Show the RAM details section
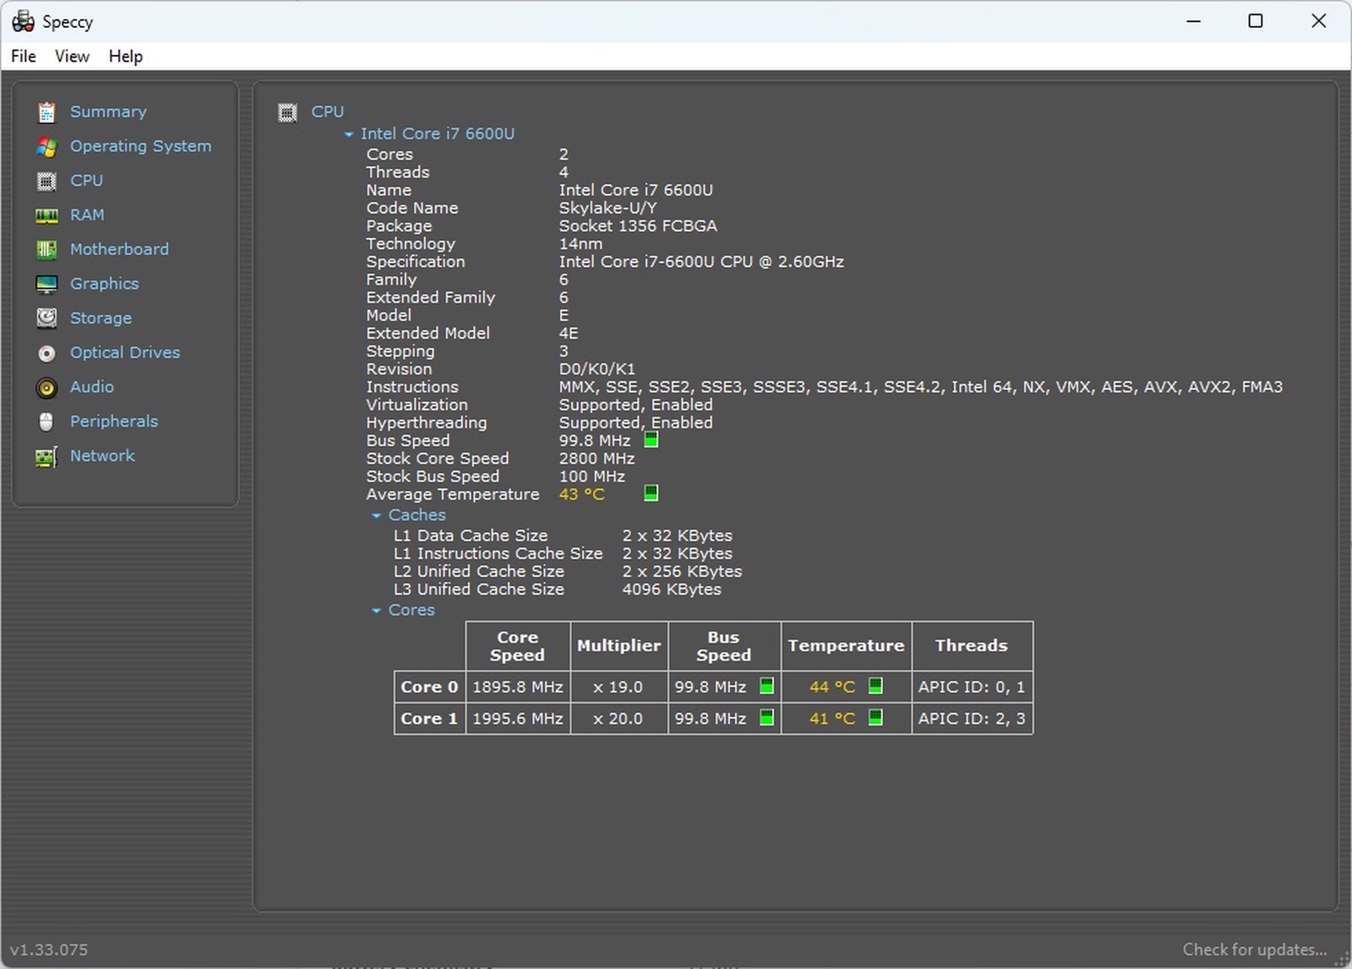This screenshot has height=969, width=1352. (87, 215)
